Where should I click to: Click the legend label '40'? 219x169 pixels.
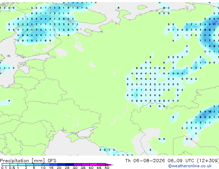(91, 168)
